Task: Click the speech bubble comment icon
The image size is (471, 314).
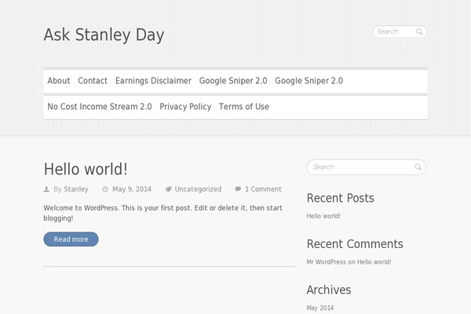Action: (x=238, y=189)
